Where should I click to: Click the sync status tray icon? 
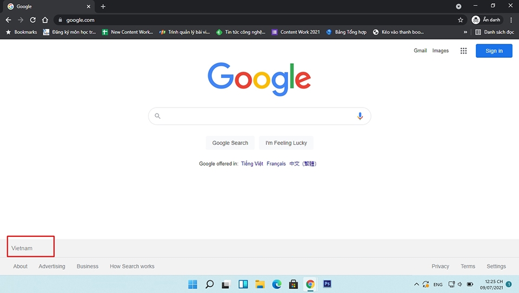pyautogui.click(x=426, y=284)
